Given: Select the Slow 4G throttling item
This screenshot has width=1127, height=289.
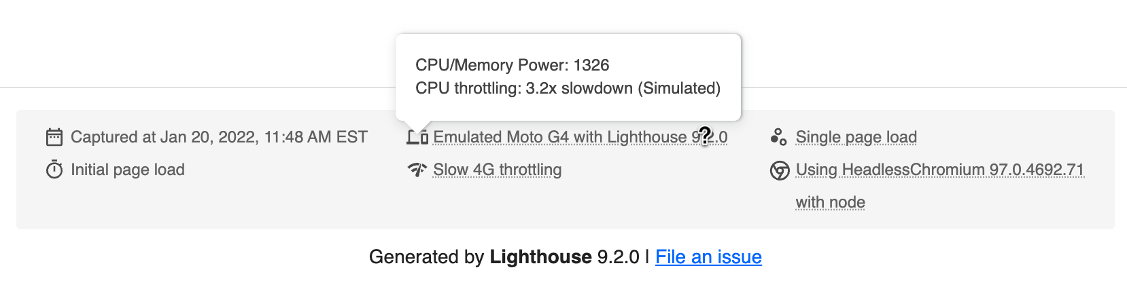Looking at the screenshot, I should click(x=497, y=170).
